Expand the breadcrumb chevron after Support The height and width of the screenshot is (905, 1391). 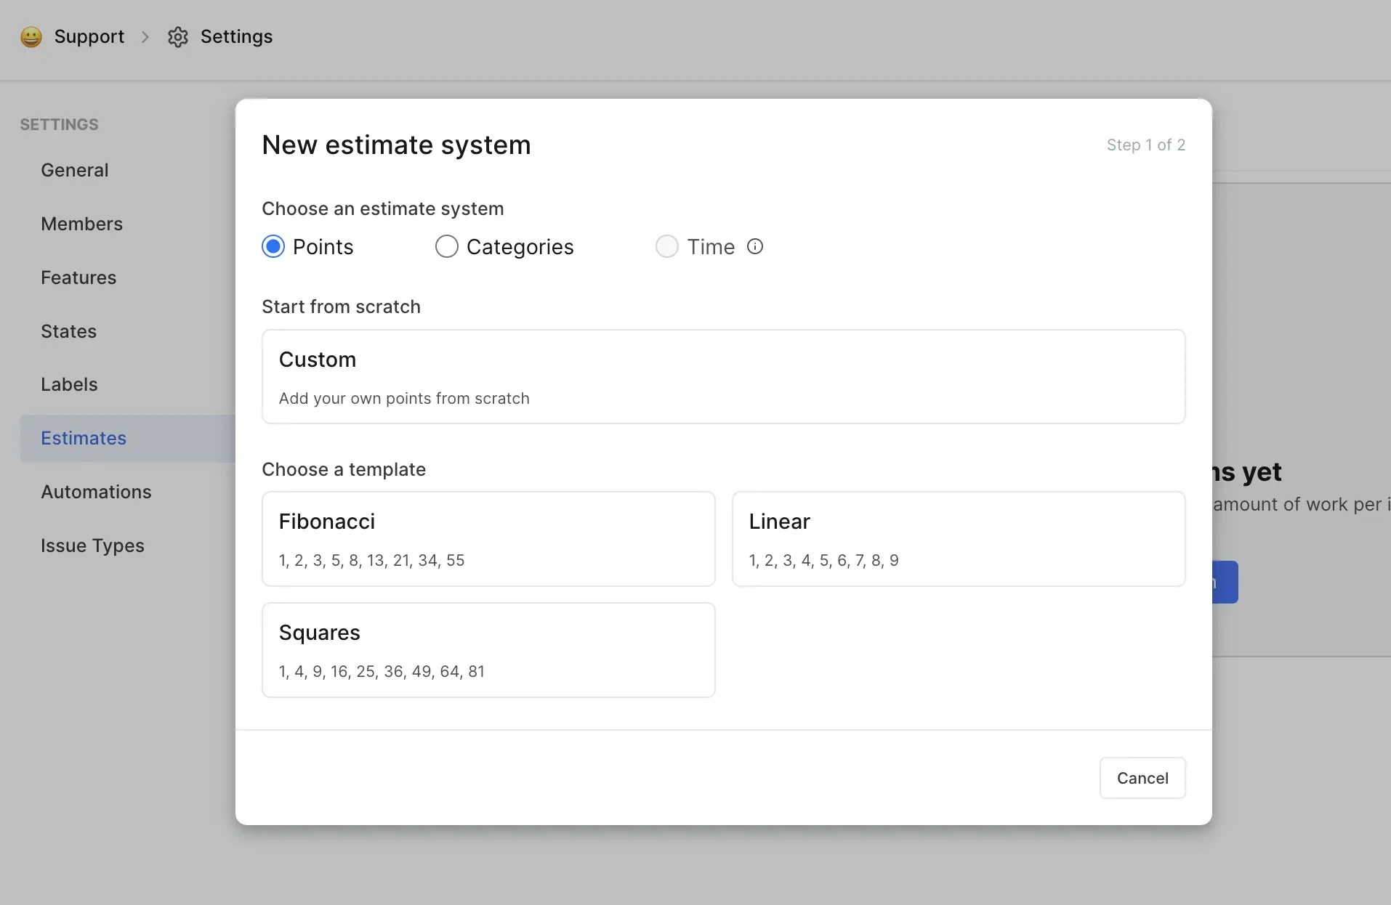point(145,37)
